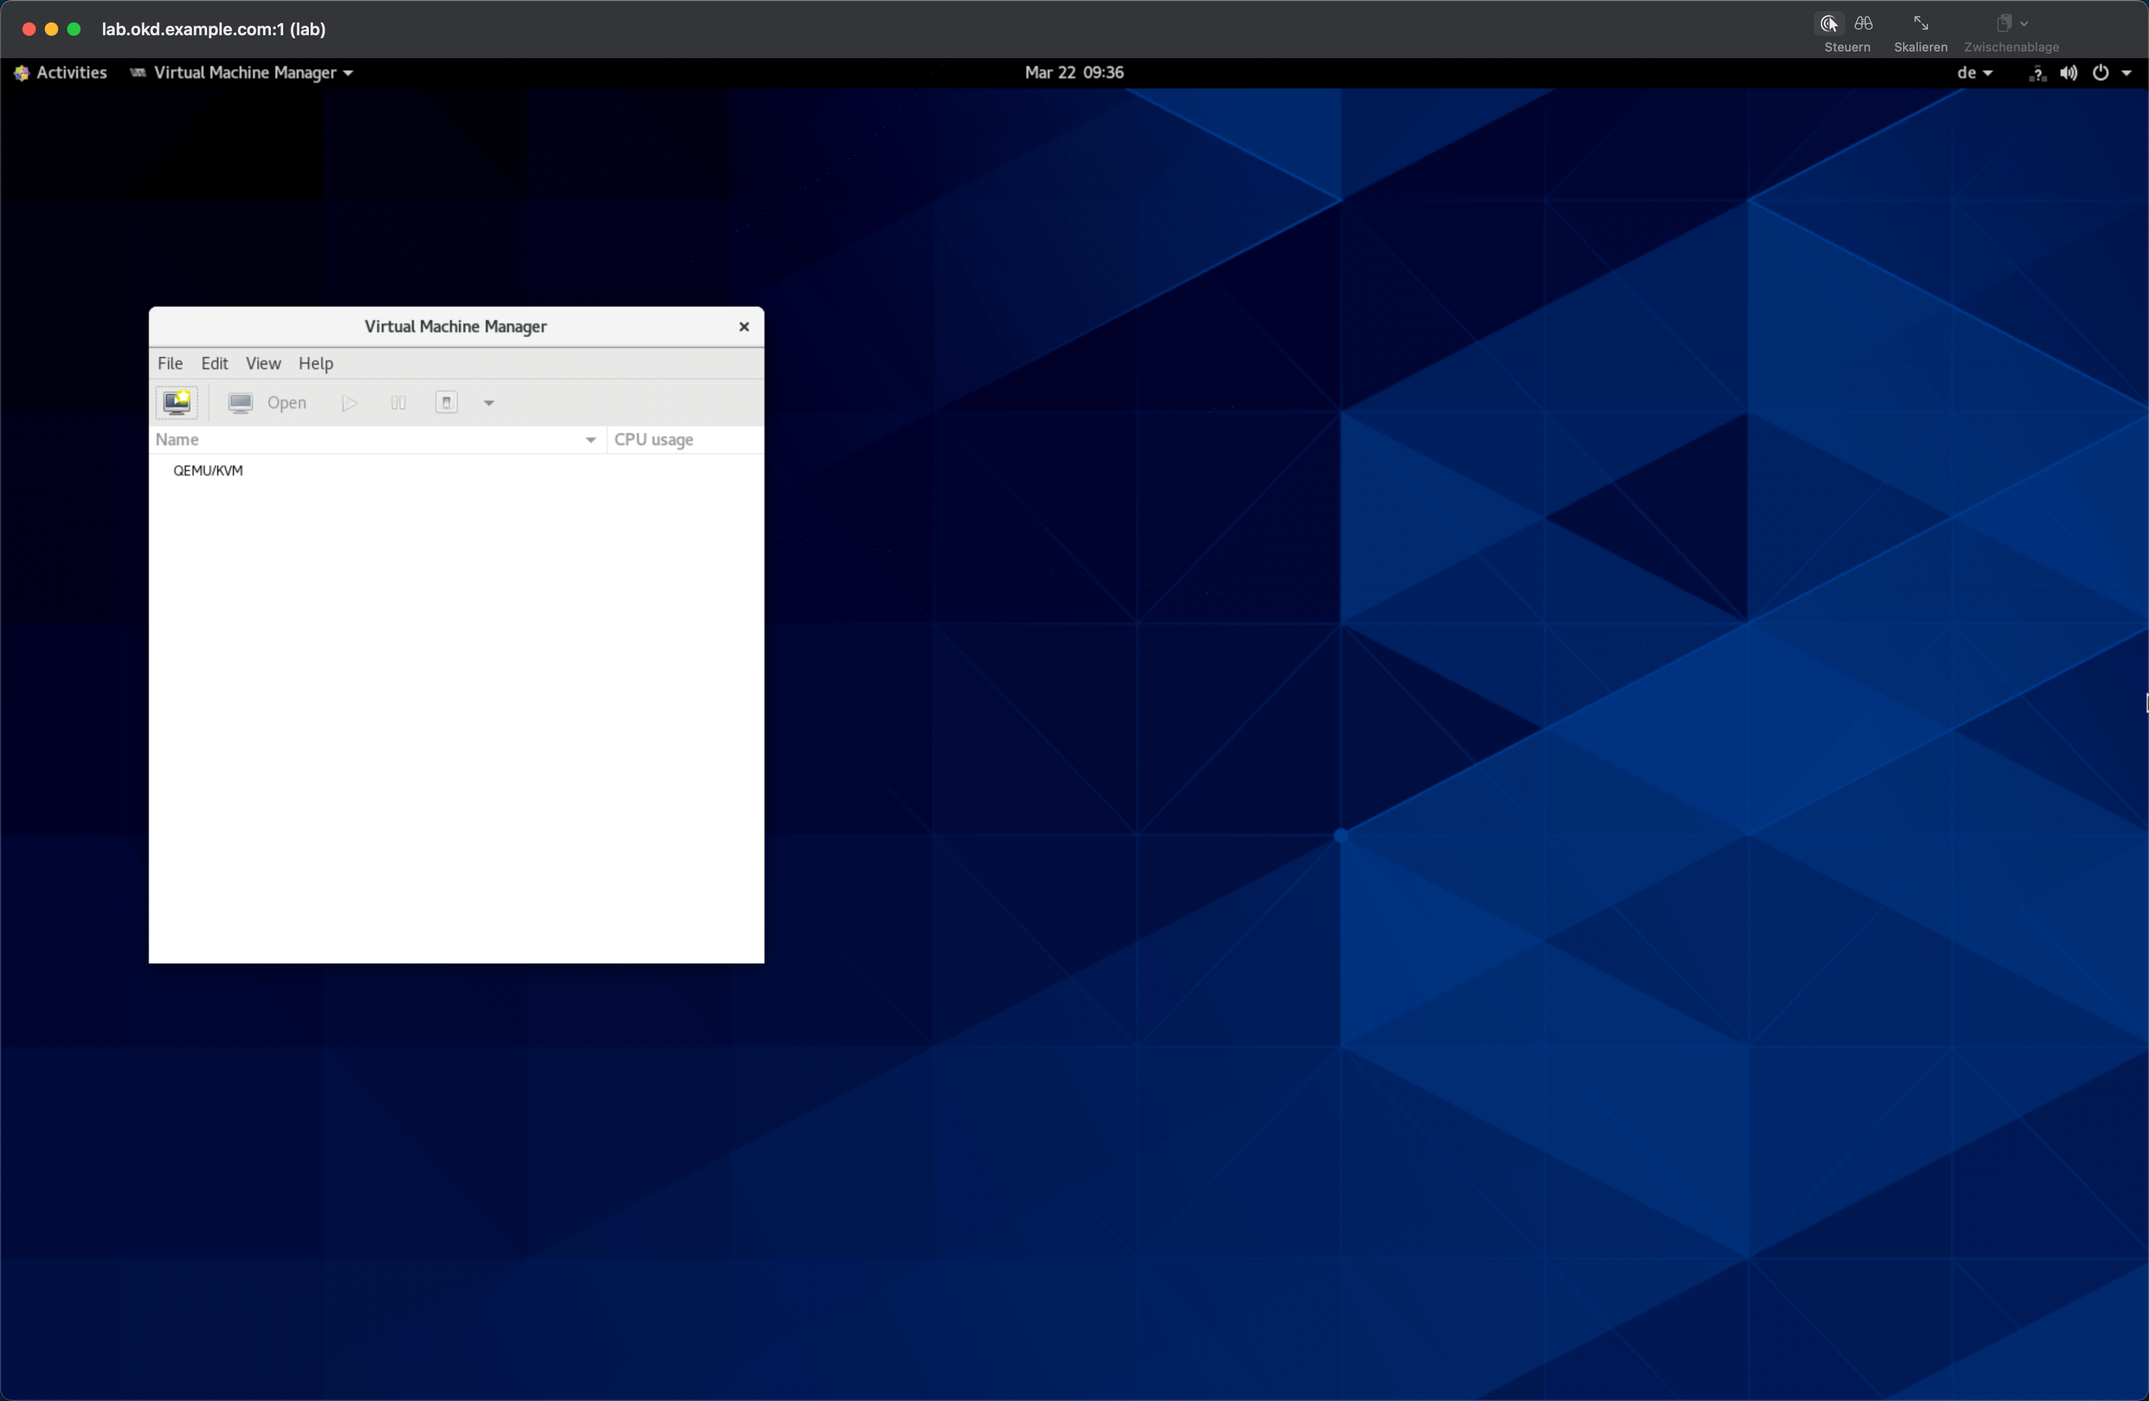This screenshot has width=2149, height=1401.
Task: Sort by Name column header
Action: point(377,440)
